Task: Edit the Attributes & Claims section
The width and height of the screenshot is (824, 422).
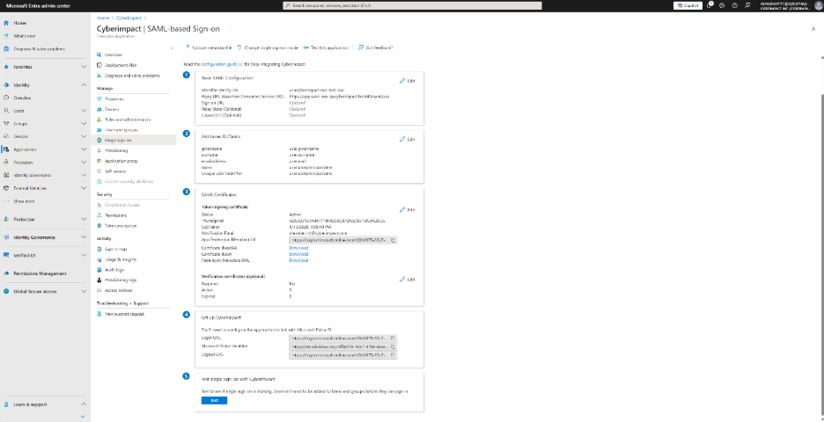Action: [408, 139]
